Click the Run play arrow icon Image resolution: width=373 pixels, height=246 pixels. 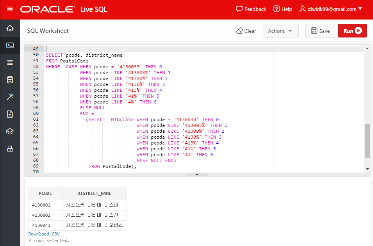358,31
